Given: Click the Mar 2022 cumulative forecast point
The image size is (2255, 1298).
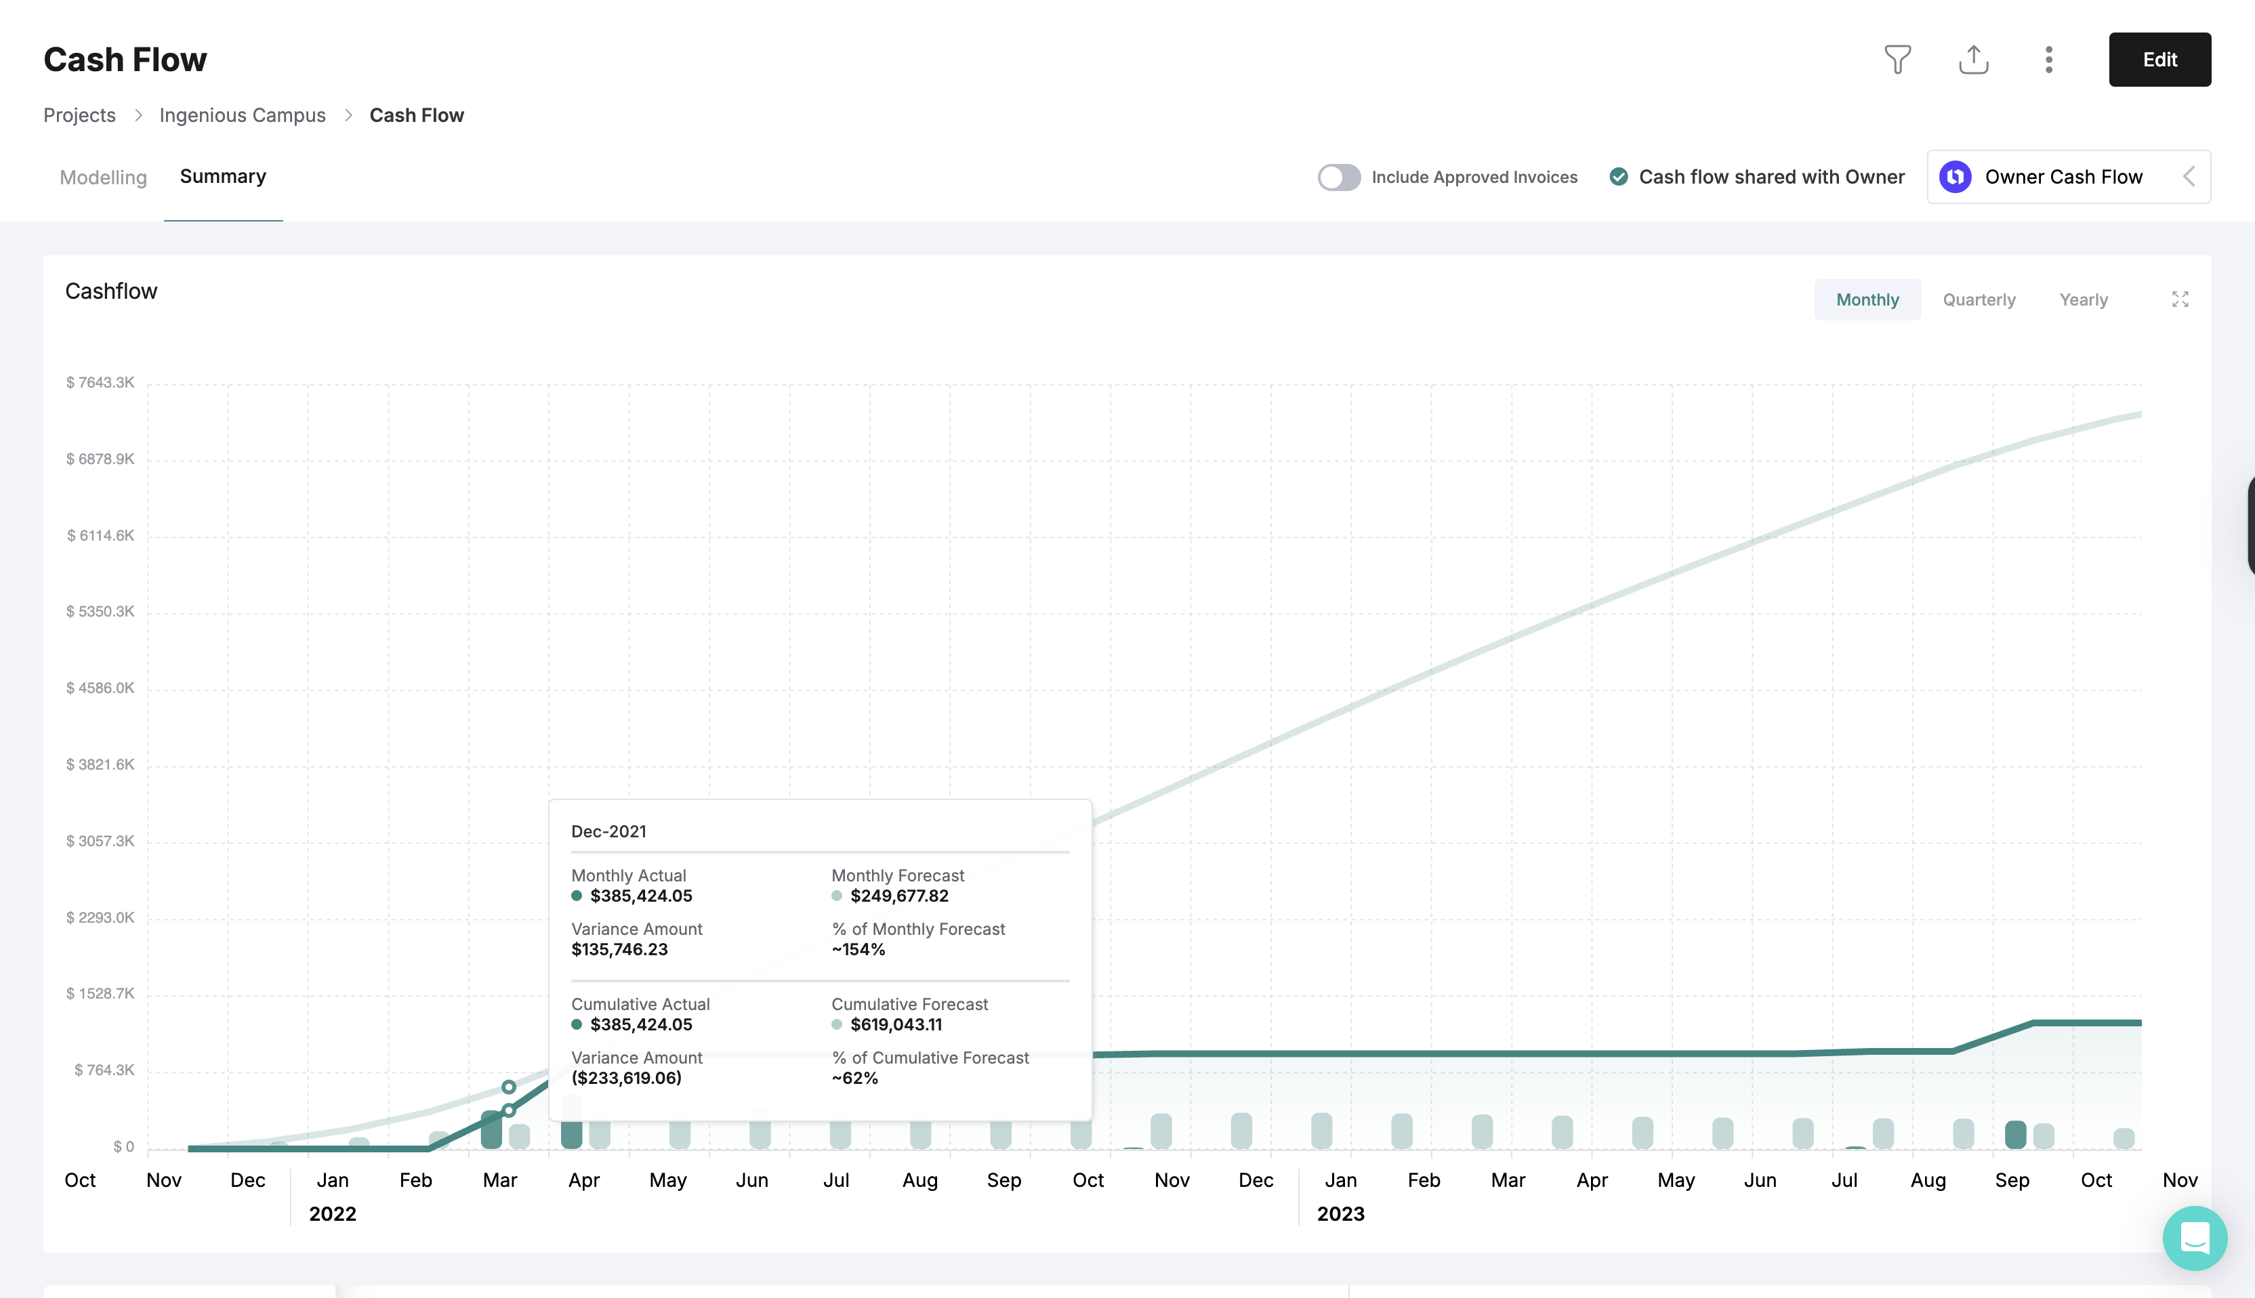Looking at the screenshot, I should (x=508, y=1087).
